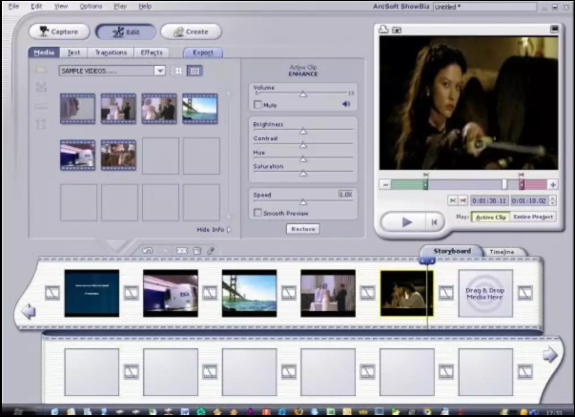Jump preview to the clip start
This screenshot has height=417, width=575.
click(x=435, y=221)
